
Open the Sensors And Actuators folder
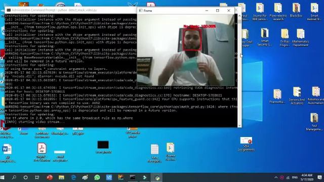[x=297, y=96]
